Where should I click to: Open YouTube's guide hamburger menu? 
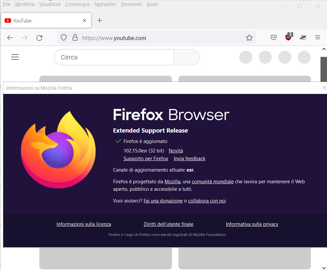(15, 57)
